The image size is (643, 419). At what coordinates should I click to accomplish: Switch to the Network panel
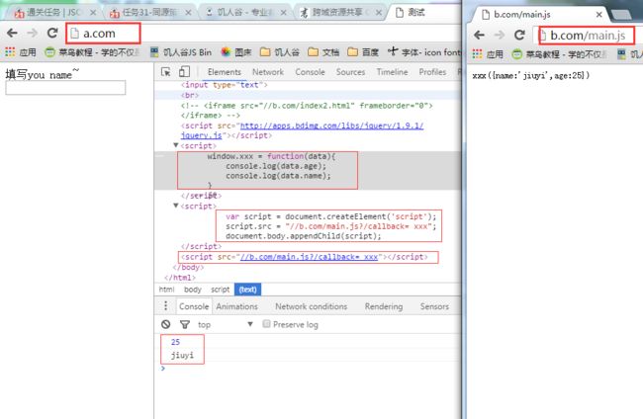click(268, 72)
